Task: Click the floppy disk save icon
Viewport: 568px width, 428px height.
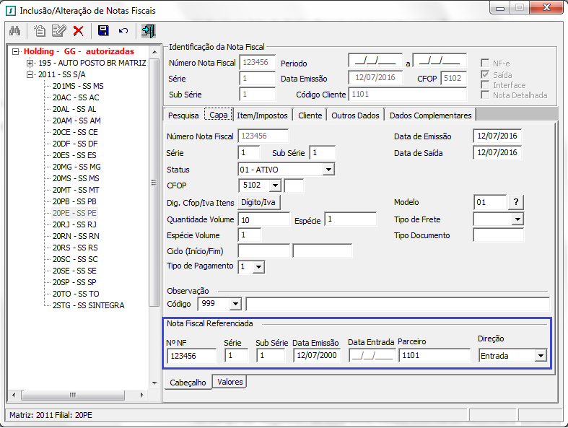Action: click(103, 31)
